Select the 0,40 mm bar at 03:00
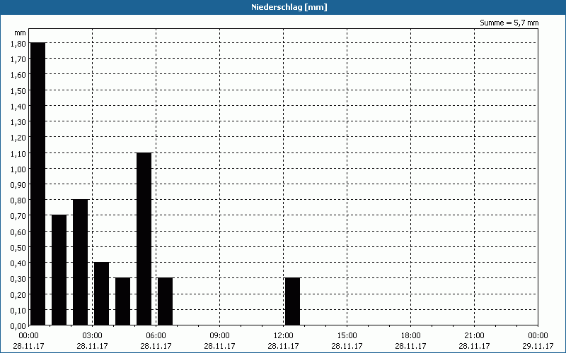 [x=101, y=294]
